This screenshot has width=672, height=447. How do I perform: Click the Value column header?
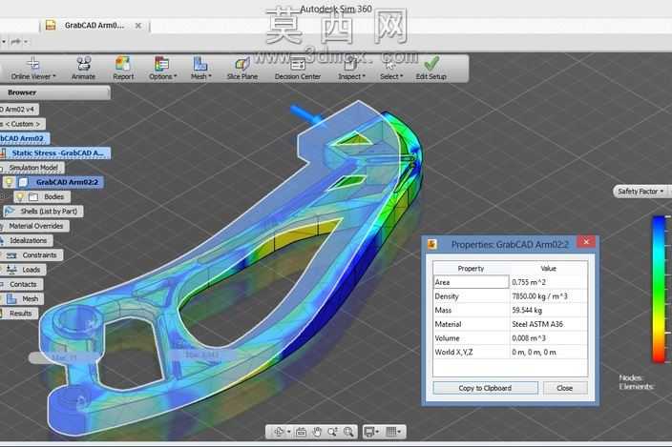click(548, 268)
